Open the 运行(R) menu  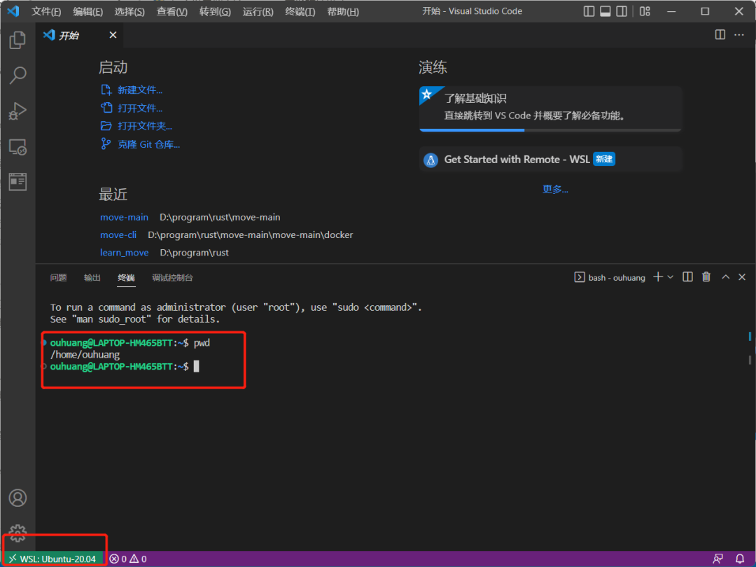[258, 11]
